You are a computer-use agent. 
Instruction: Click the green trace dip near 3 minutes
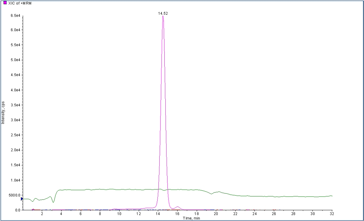click(53, 202)
